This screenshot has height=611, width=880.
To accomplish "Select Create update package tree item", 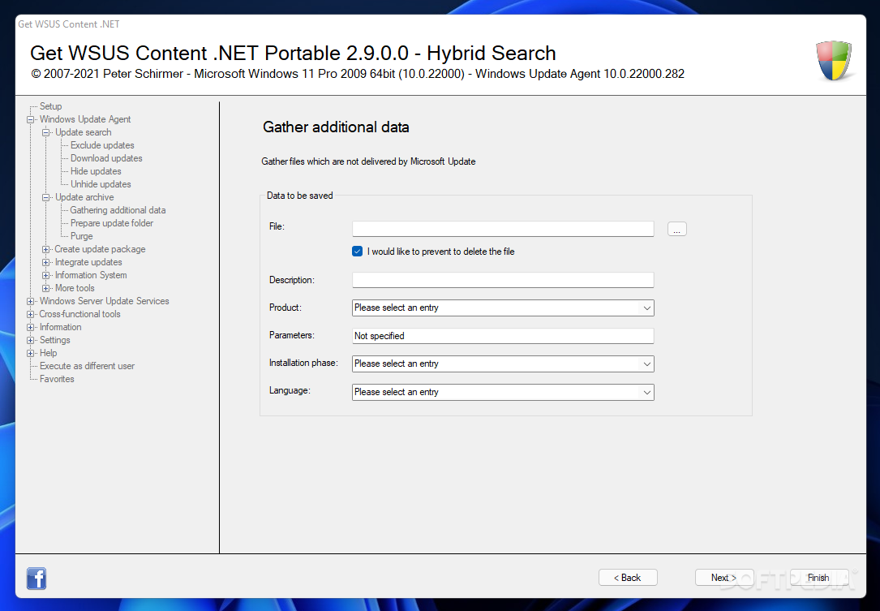I will (x=100, y=249).
